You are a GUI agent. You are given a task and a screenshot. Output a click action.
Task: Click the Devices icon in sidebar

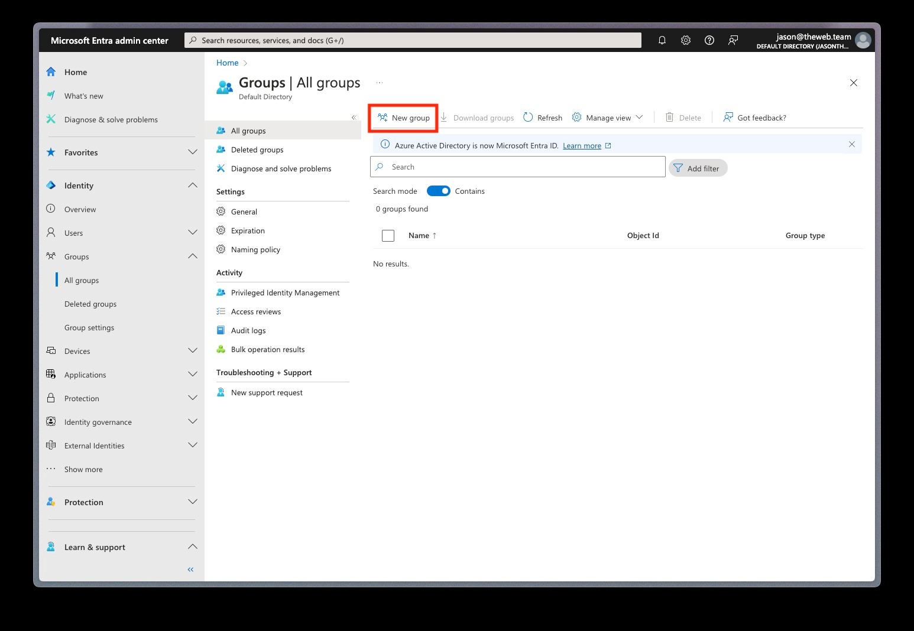click(51, 351)
